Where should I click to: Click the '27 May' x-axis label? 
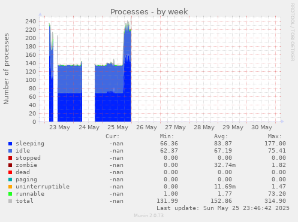[x=175, y=127]
